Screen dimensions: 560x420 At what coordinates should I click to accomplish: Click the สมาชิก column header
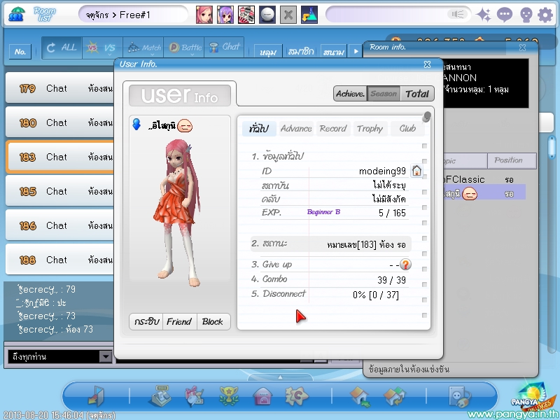[301, 52]
